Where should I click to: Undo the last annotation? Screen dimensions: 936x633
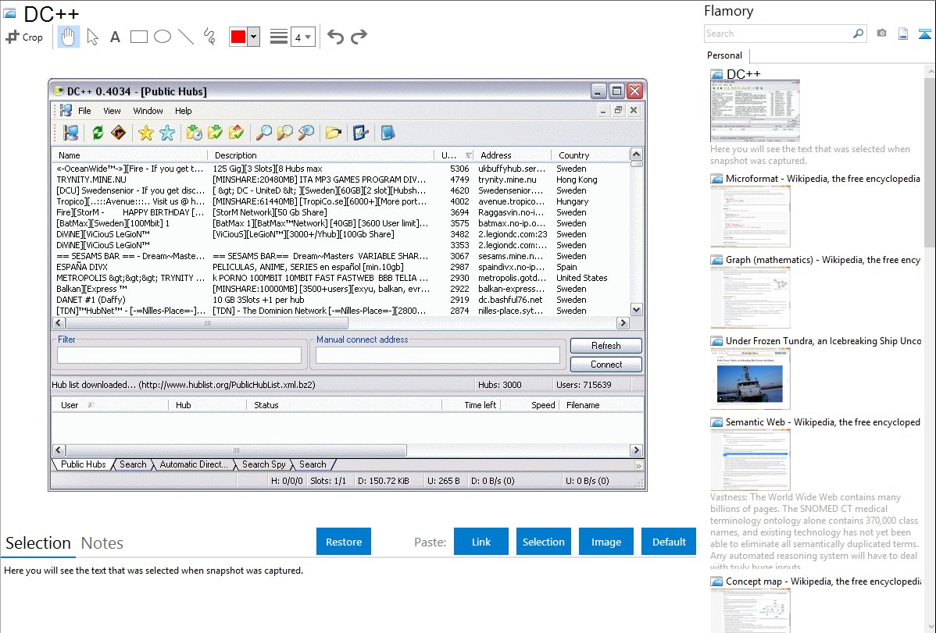coord(335,37)
